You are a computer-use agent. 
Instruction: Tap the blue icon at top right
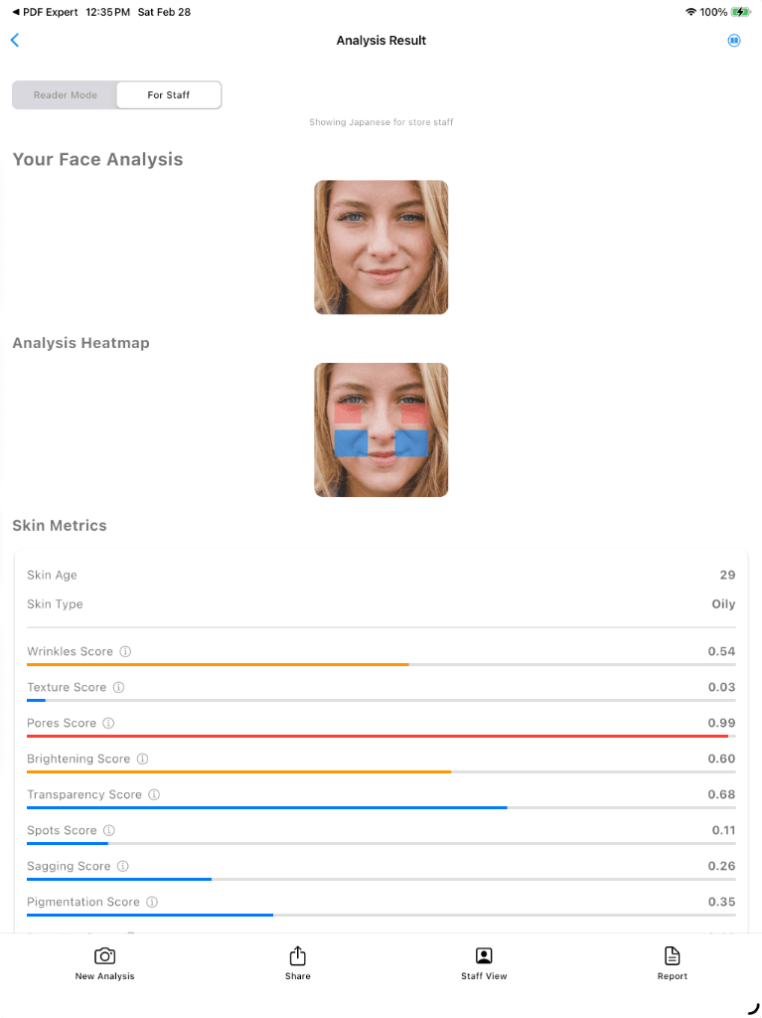(734, 41)
